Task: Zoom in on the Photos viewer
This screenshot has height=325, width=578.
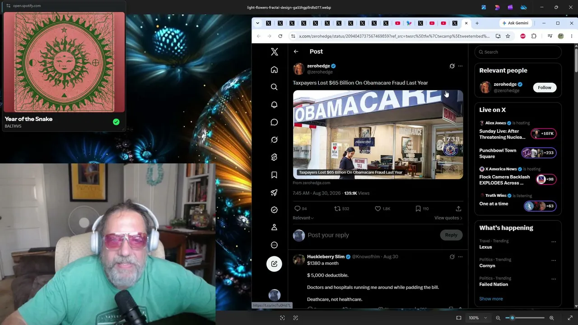Action: pyautogui.click(x=551, y=318)
